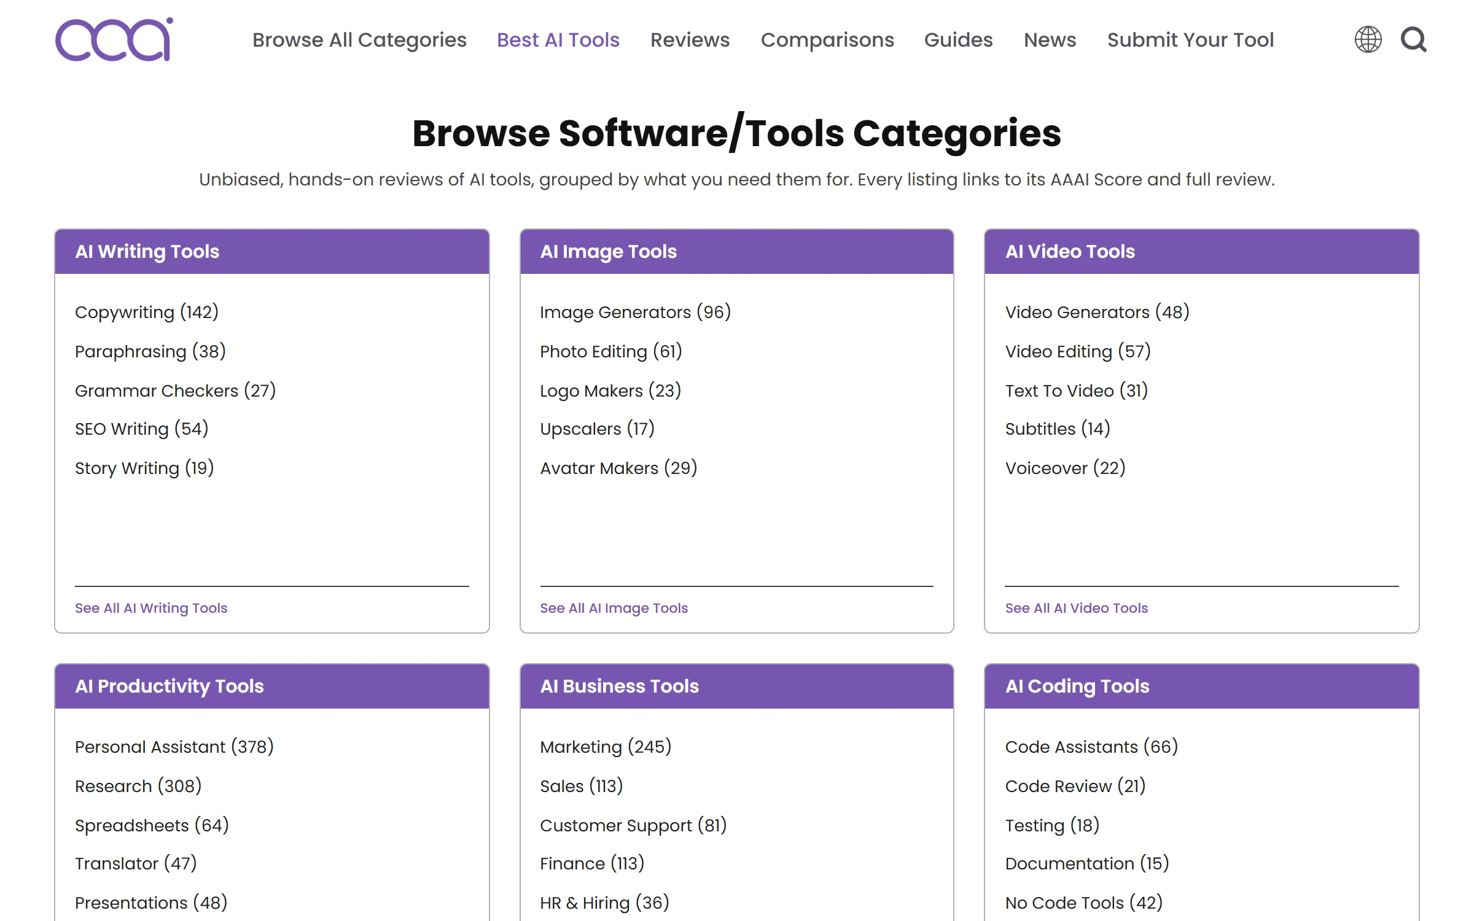Select Grammar Checkers (27)
1474x921 pixels.
[175, 391]
